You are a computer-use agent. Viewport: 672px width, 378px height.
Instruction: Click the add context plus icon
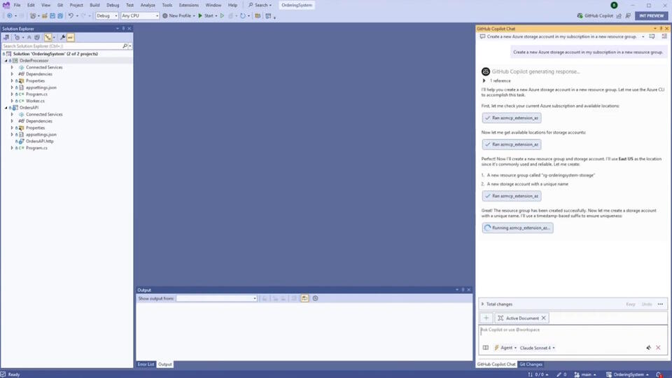point(486,318)
